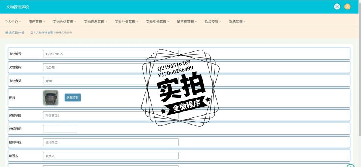
Task: Open the 系统管理 menu
Action: pyautogui.click(x=237, y=22)
